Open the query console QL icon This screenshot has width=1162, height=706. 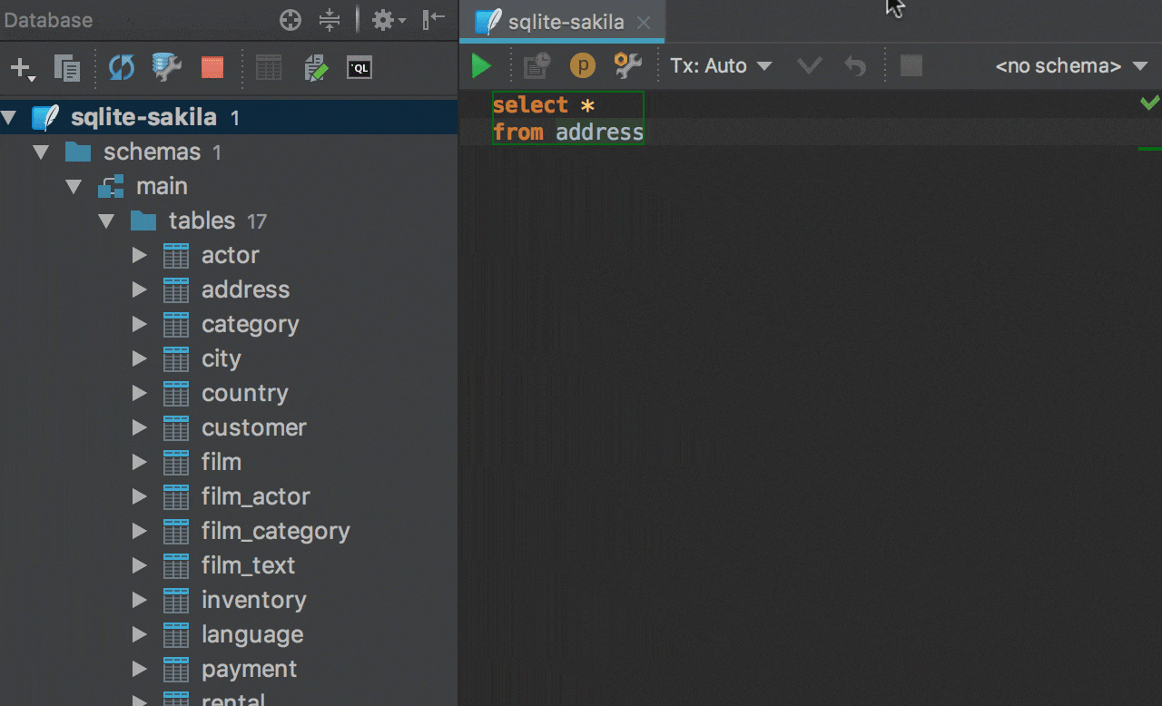pyautogui.click(x=359, y=68)
